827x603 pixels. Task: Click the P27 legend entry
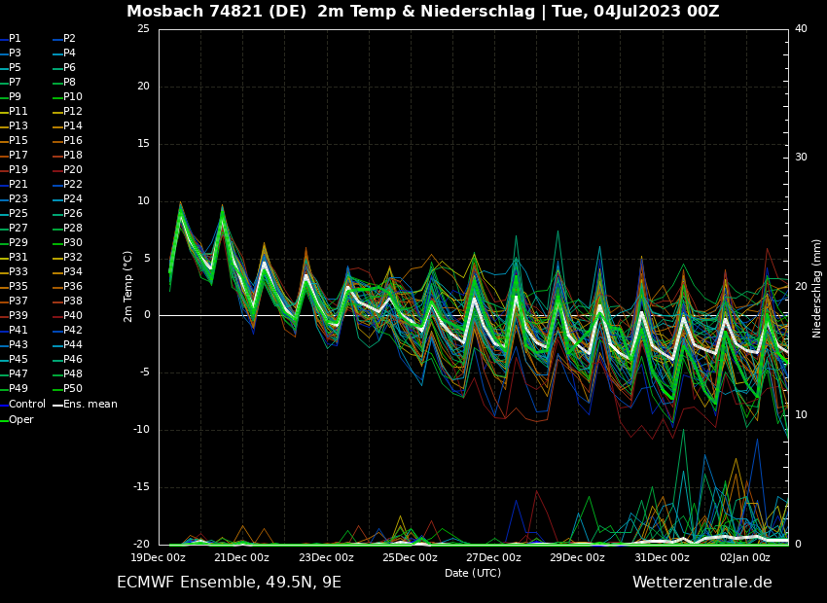coord(18,229)
